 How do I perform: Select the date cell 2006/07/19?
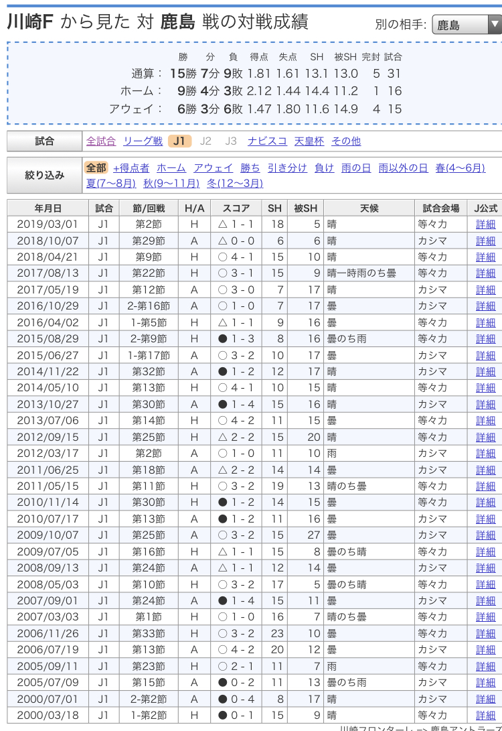pyautogui.click(x=48, y=649)
